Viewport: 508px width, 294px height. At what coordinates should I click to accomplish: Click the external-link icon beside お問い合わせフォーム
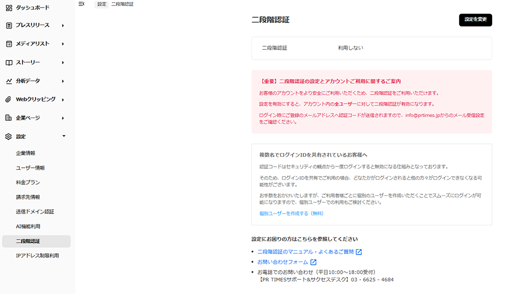(x=313, y=261)
